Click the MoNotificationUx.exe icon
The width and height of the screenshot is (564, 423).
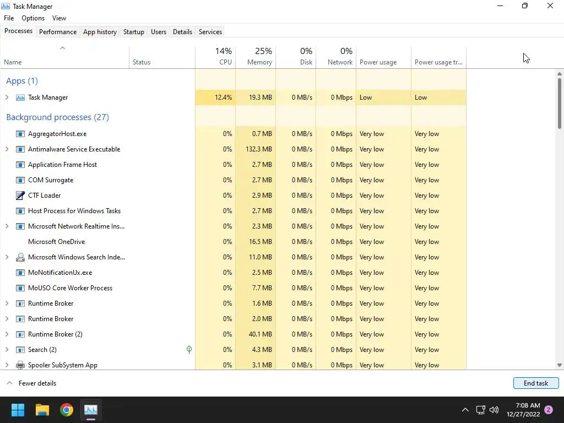pos(20,273)
